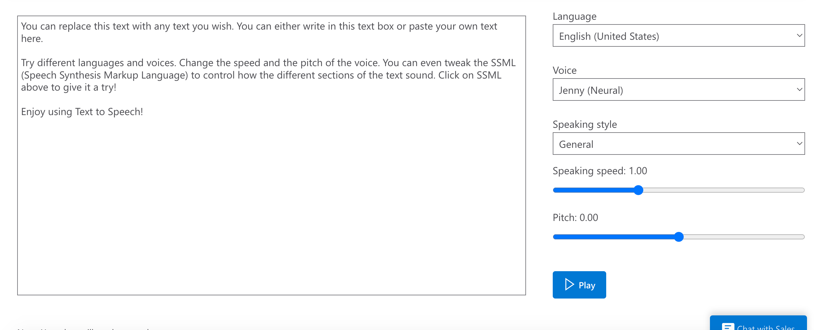Open the Chat with Sales widget
Screen dimensions: 814x330
tap(758, 323)
